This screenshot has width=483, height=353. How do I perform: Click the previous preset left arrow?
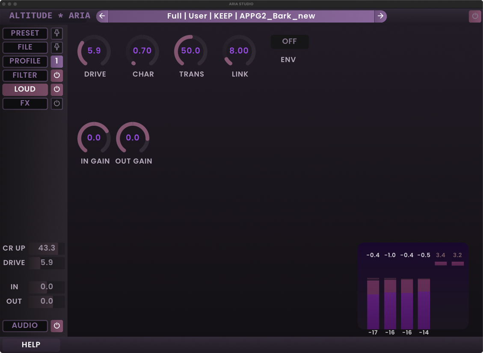(102, 16)
